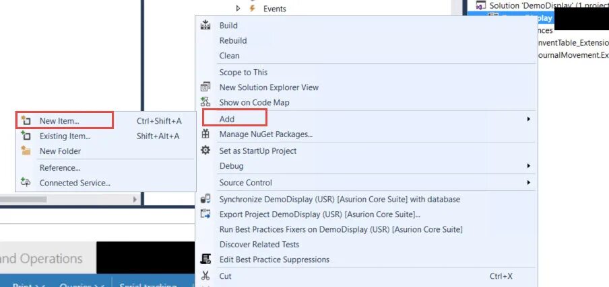
Task: Open the Source Control submenu arrow
Action: [x=529, y=183]
